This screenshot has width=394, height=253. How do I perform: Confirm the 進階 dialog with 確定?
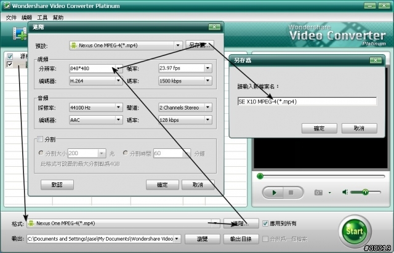coord(163,185)
